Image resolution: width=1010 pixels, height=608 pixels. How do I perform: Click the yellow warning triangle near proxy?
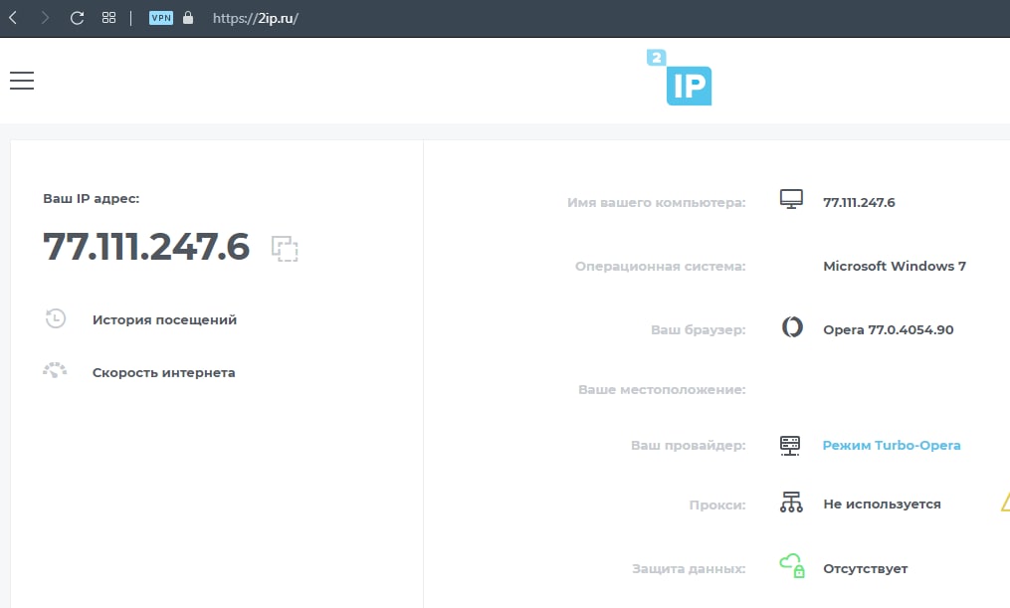pos(1005,502)
